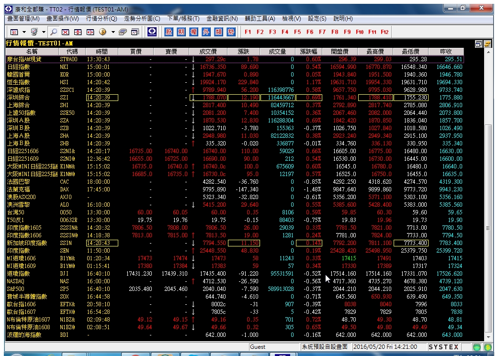Sort by the 名稱 column header
Screen dimensions: 498x356
[32, 51]
